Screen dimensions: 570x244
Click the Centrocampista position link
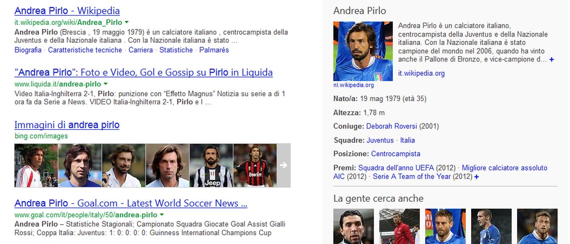[396, 154]
